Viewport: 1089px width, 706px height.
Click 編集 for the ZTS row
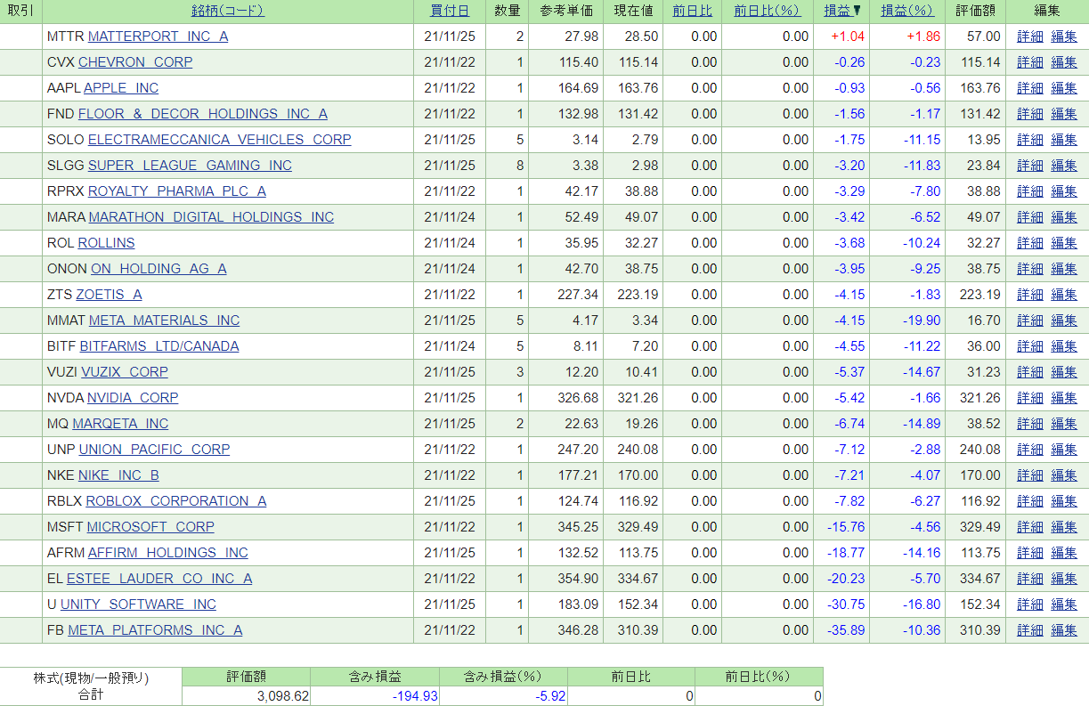click(x=1064, y=295)
